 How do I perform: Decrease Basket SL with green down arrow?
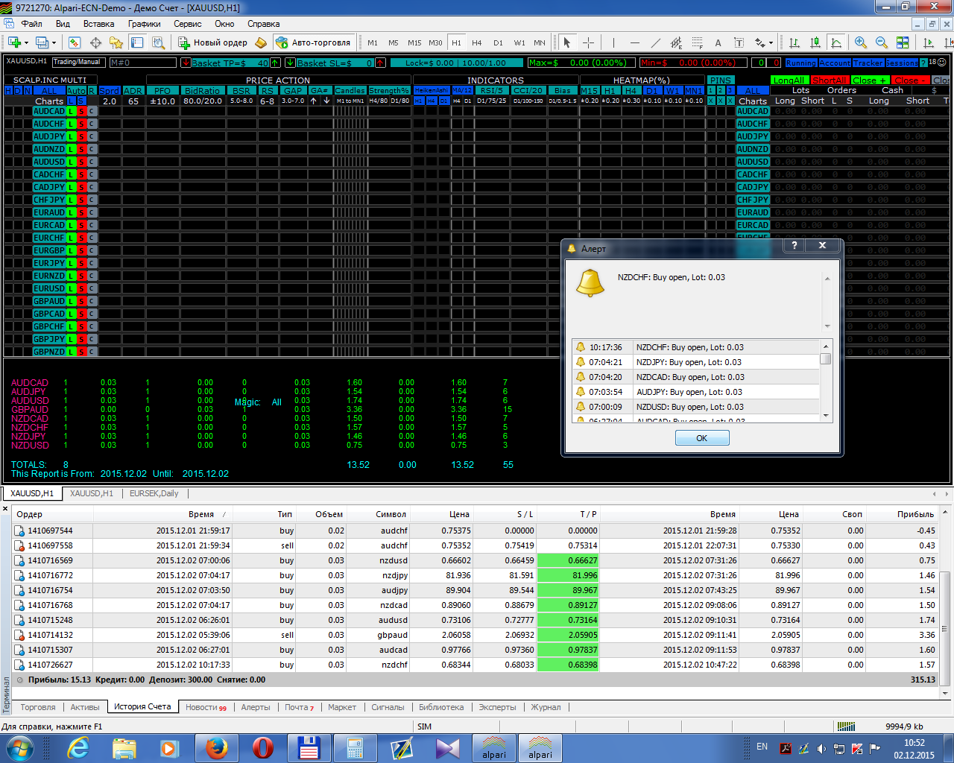(x=291, y=63)
